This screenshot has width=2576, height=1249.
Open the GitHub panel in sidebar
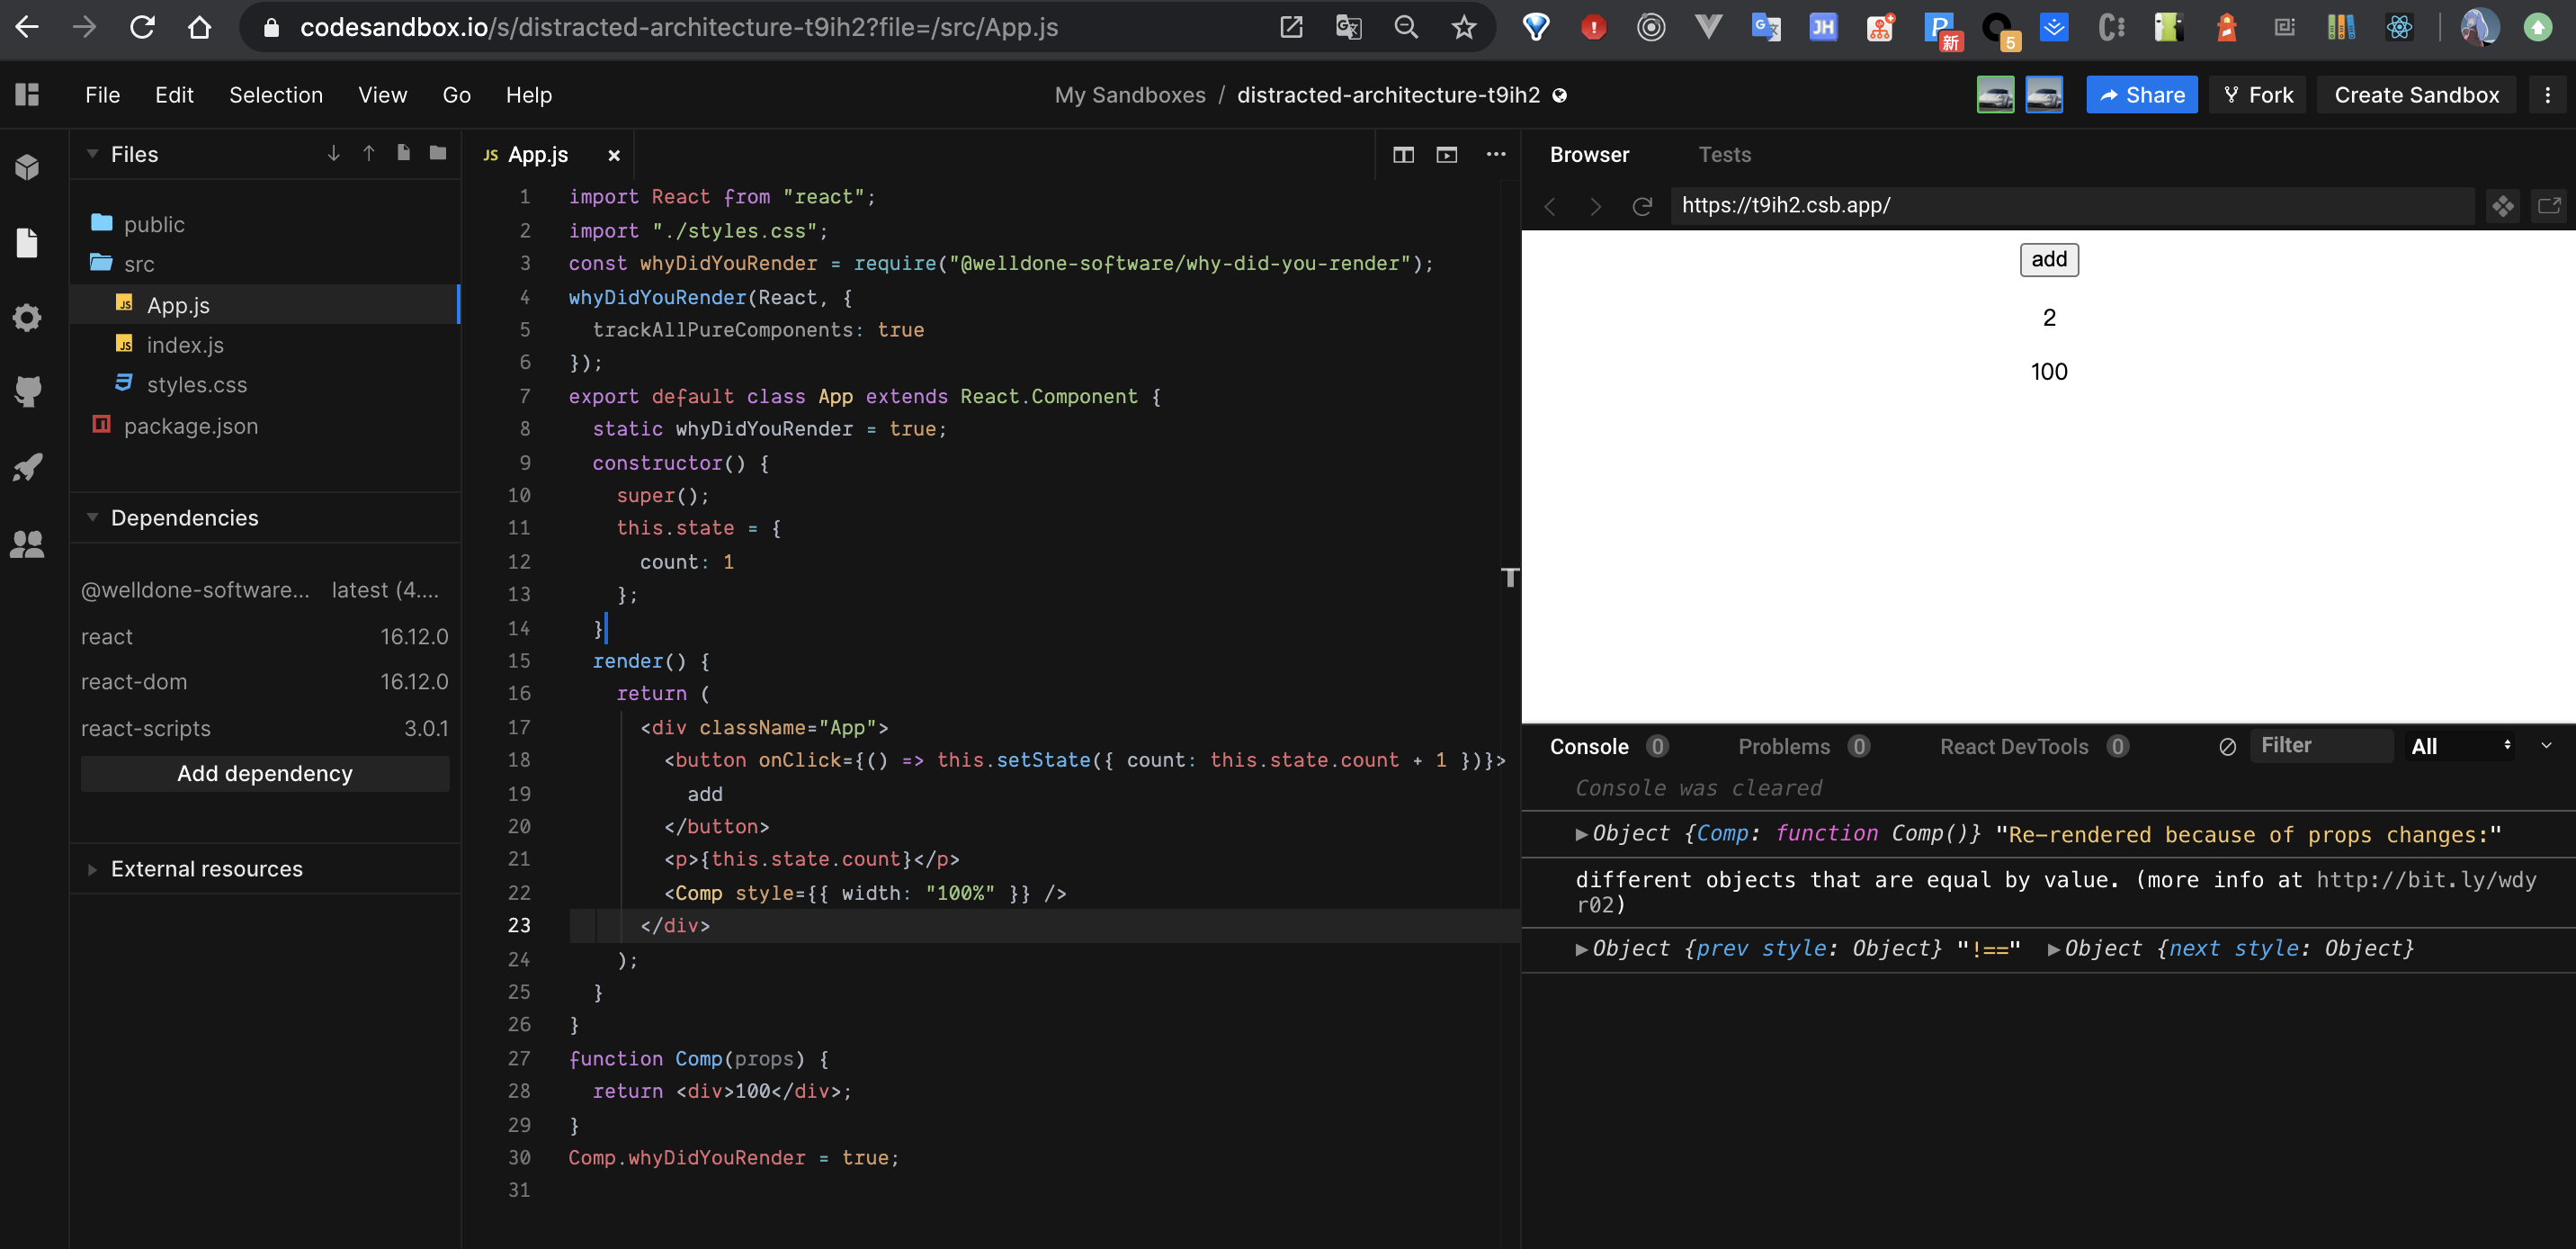28,391
